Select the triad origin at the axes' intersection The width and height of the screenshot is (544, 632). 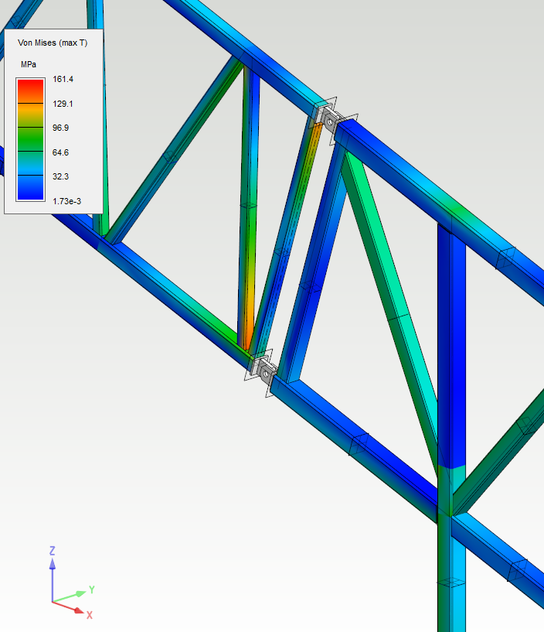click(52, 601)
